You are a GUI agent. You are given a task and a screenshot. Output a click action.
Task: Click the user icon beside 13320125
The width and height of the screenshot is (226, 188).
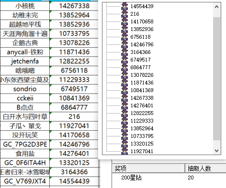click(124, 144)
